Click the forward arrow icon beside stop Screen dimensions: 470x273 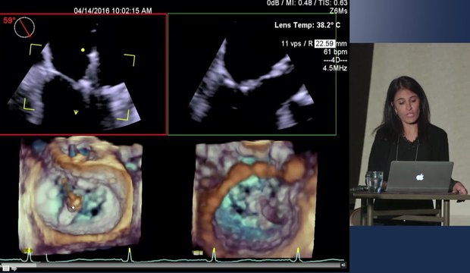pos(14,268)
